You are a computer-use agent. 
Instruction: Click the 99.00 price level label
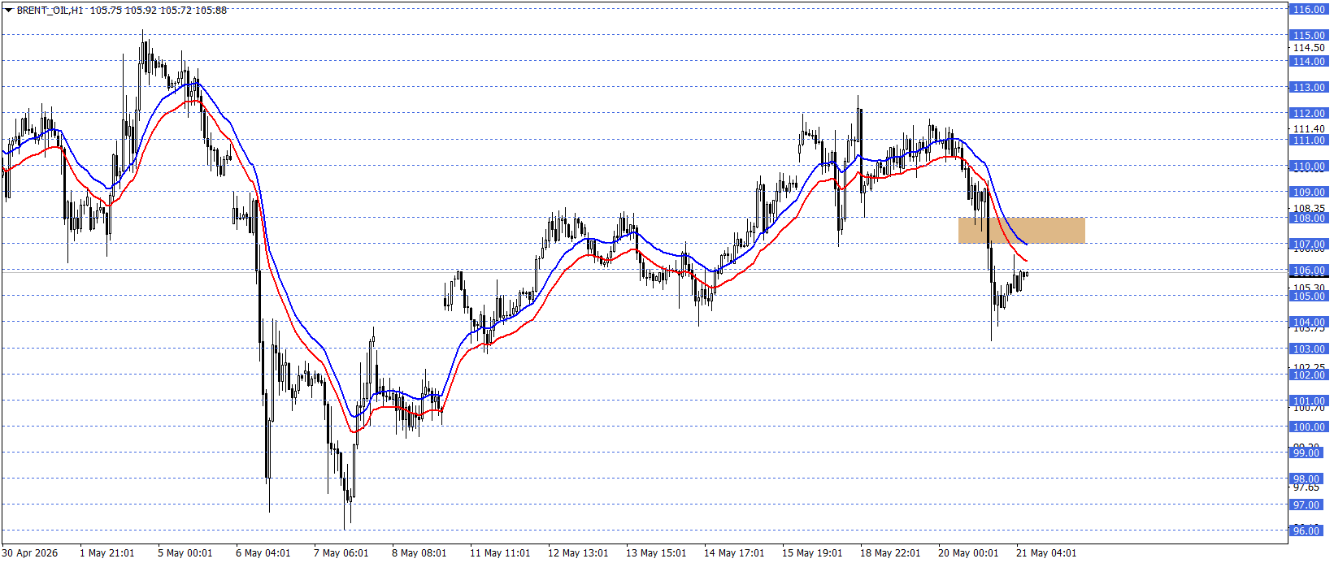coord(1306,453)
